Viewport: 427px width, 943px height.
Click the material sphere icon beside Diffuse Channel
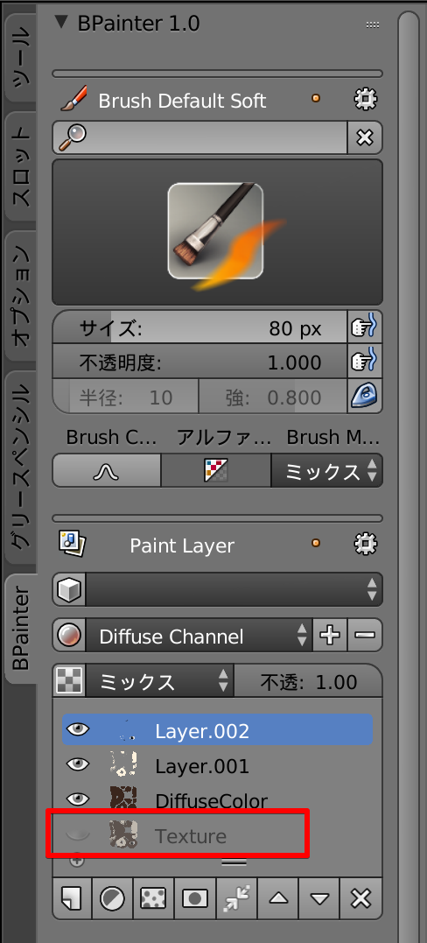pos(69,635)
